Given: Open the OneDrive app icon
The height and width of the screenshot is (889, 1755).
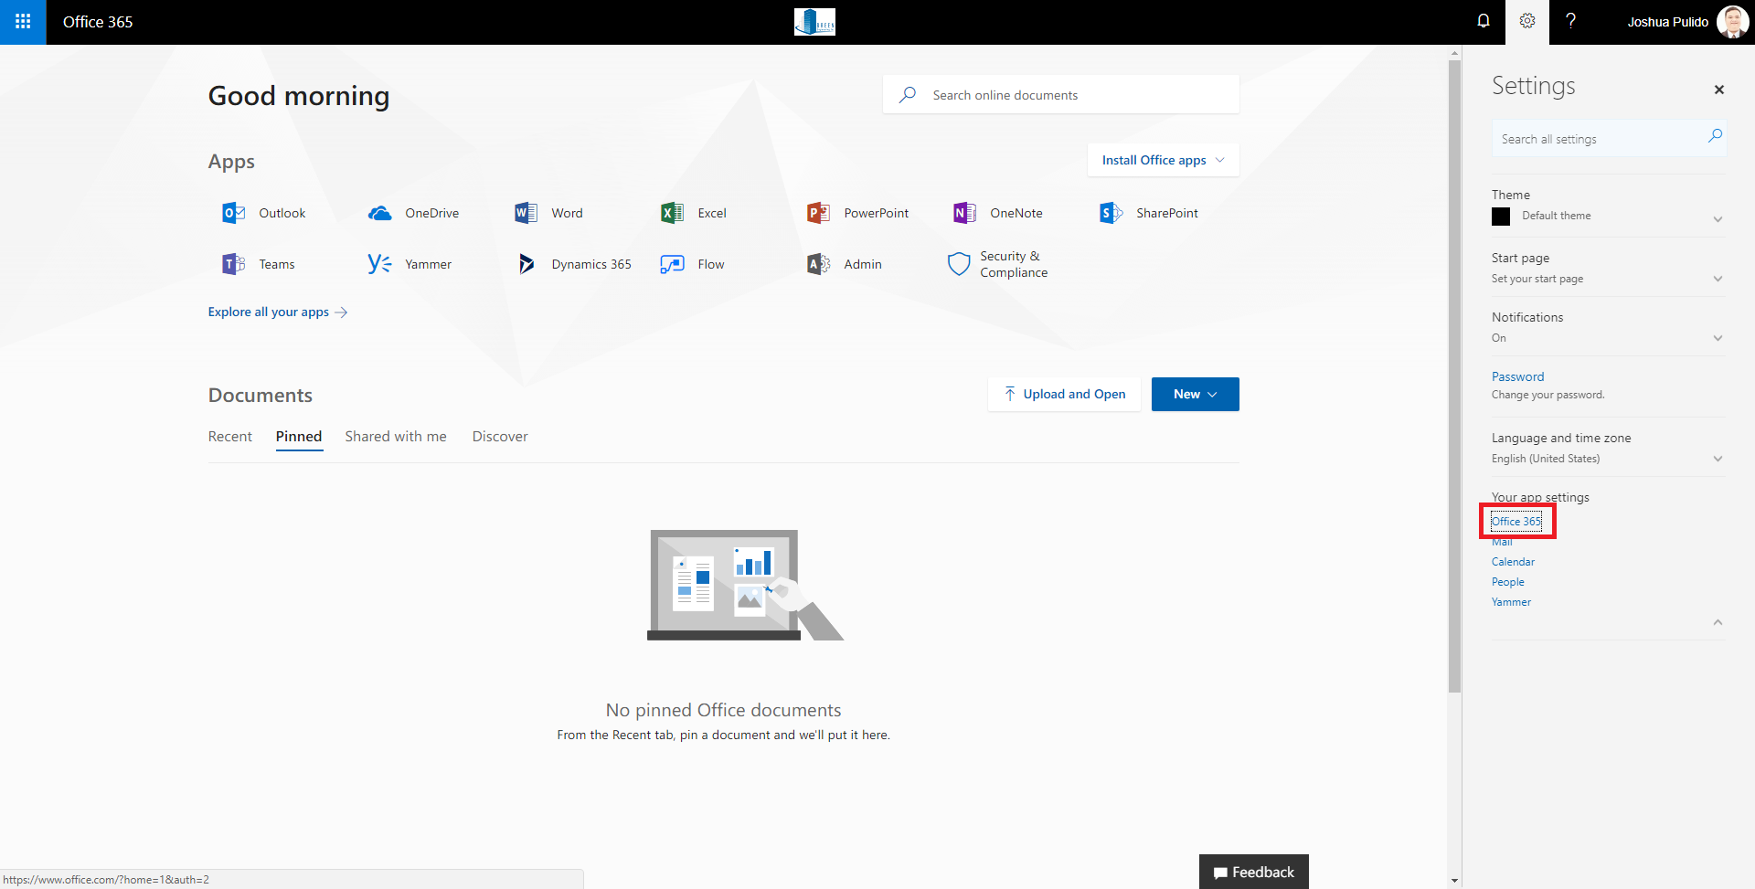Looking at the screenshot, I should point(379,213).
